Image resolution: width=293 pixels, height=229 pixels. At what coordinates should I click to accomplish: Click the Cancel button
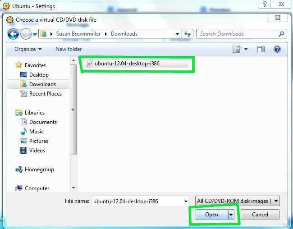click(x=260, y=215)
